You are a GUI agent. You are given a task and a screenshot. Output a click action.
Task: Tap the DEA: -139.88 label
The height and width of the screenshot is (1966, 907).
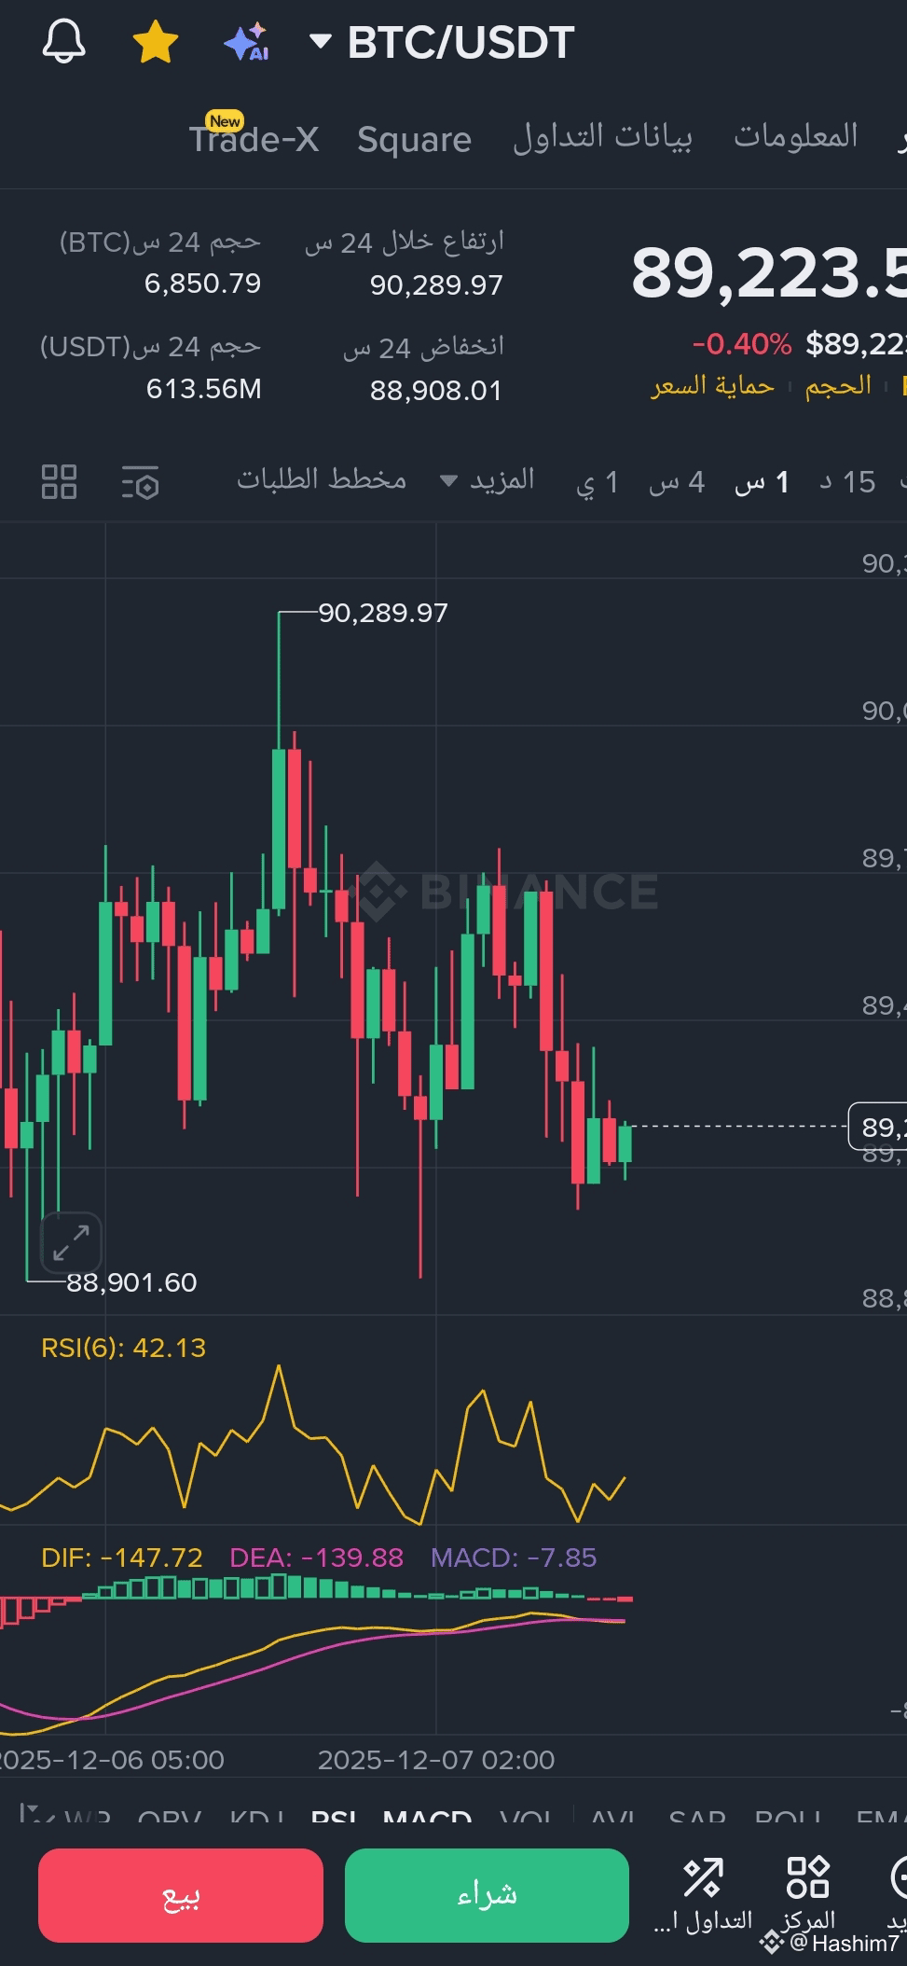[x=317, y=1558]
